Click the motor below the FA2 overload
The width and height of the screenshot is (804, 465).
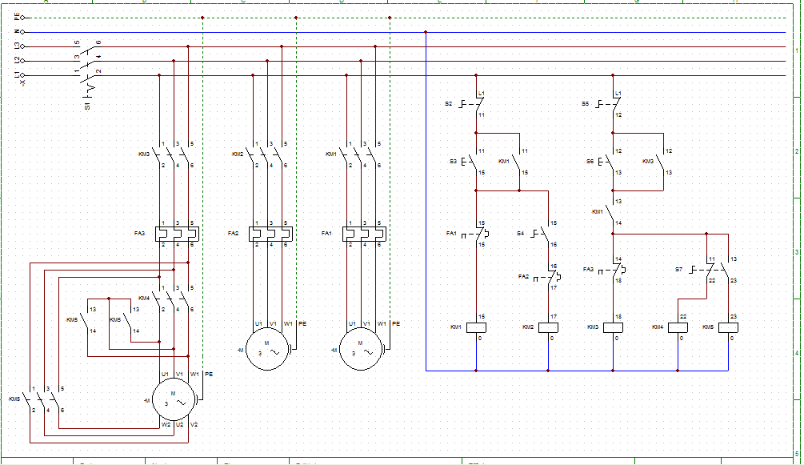[x=269, y=351]
